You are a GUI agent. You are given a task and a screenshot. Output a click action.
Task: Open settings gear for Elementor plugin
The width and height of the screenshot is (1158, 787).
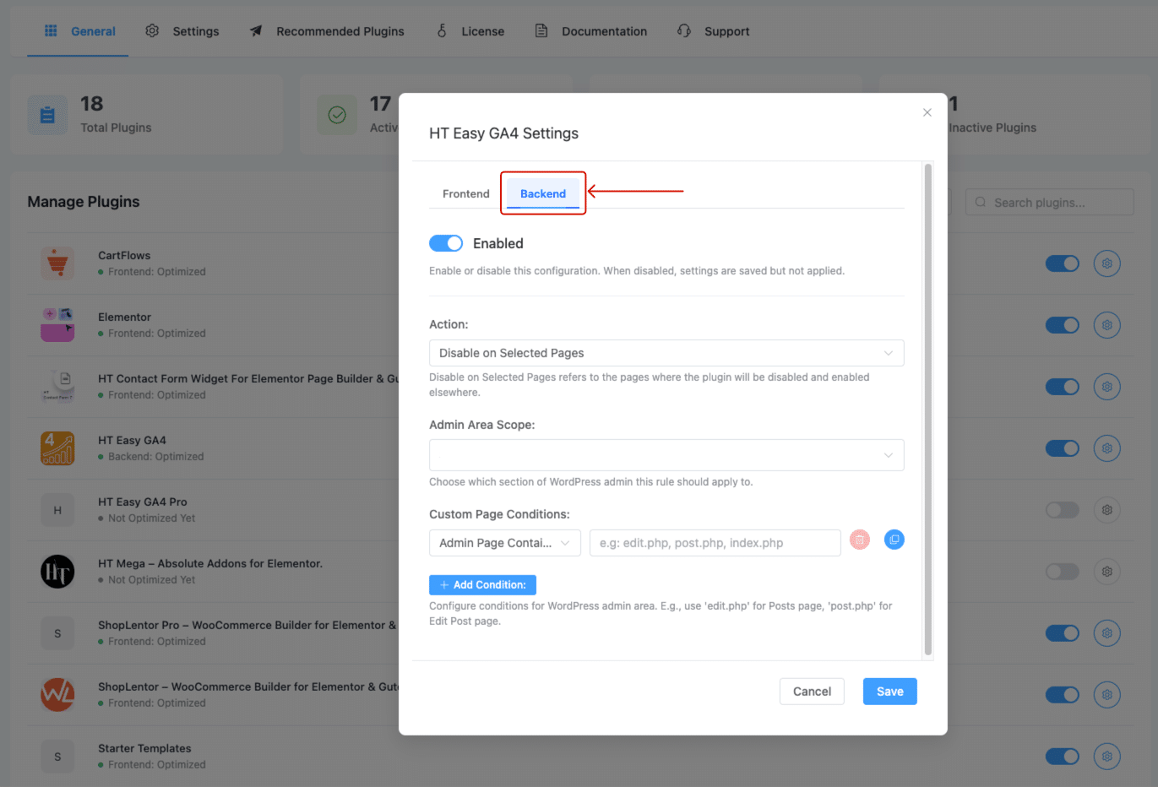(1106, 324)
